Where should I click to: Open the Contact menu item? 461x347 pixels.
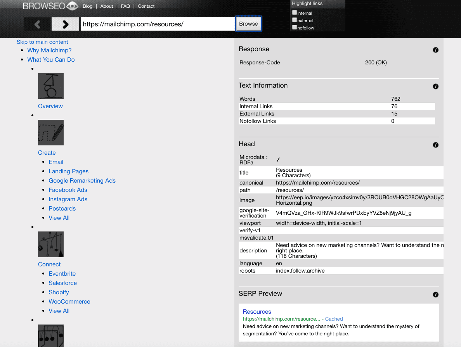click(x=146, y=6)
